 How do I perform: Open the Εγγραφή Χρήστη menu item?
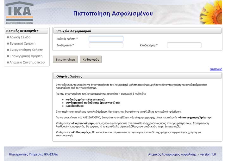[22, 44]
